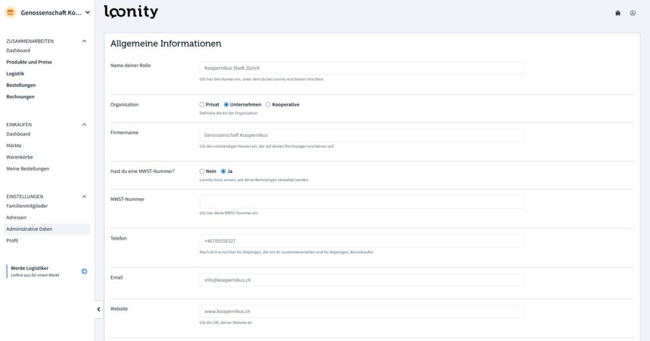Click the blue arrow beside Werde Logistiker
This screenshot has width=650, height=341.
click(84, 271)
